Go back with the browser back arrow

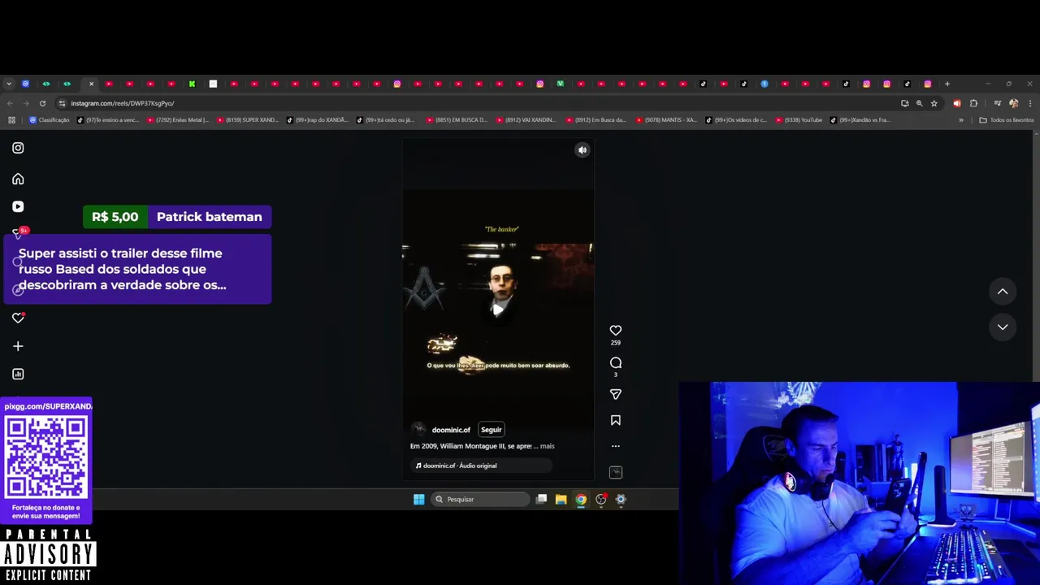[10, 103]
